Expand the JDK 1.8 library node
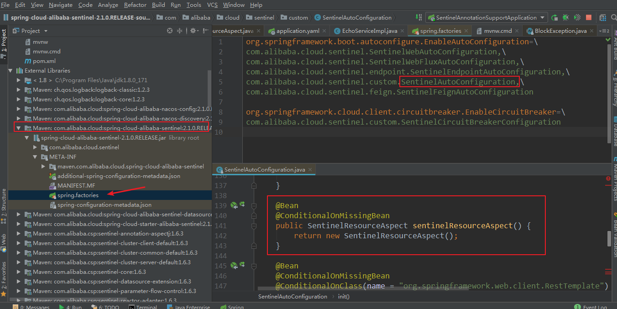617x309 pixels. 19,80
